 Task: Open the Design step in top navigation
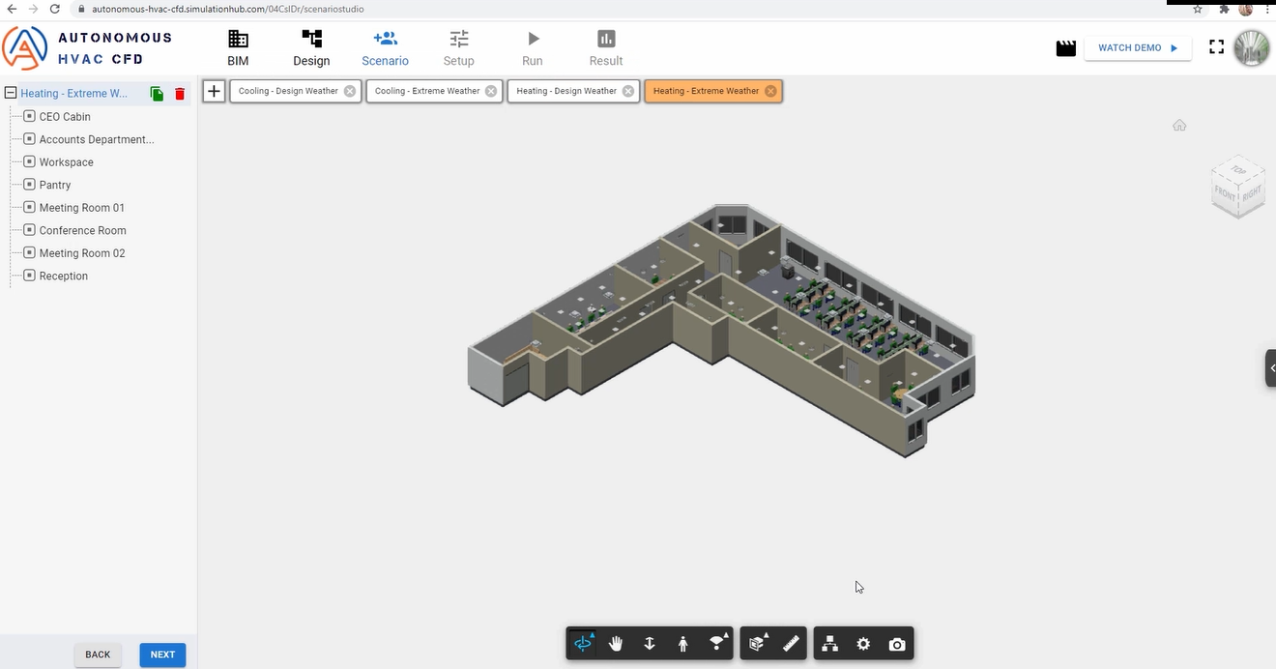pyautogui.click(x=311, y=48)
